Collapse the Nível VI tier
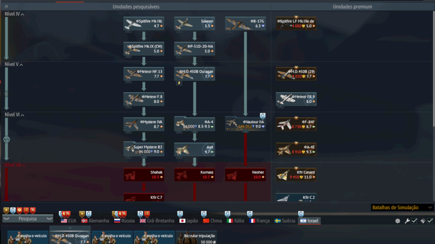The image size is (435, 244). 14,114
